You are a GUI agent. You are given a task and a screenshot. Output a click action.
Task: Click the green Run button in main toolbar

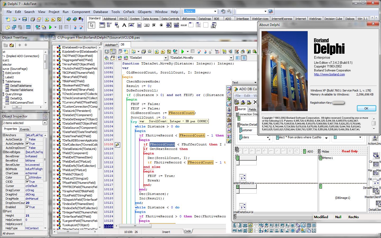50,27
